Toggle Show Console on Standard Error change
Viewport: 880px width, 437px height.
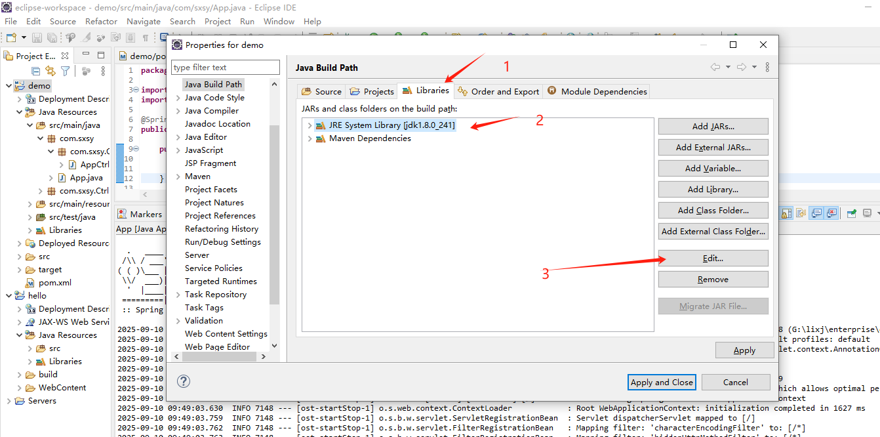point(832,213)
